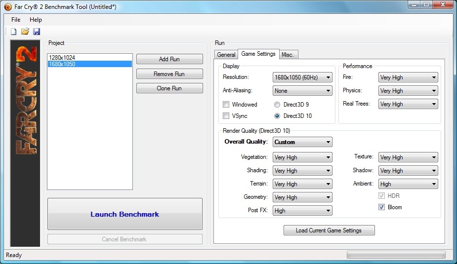
Task: Switch to the Misc. tab
Action: point(288,54)
